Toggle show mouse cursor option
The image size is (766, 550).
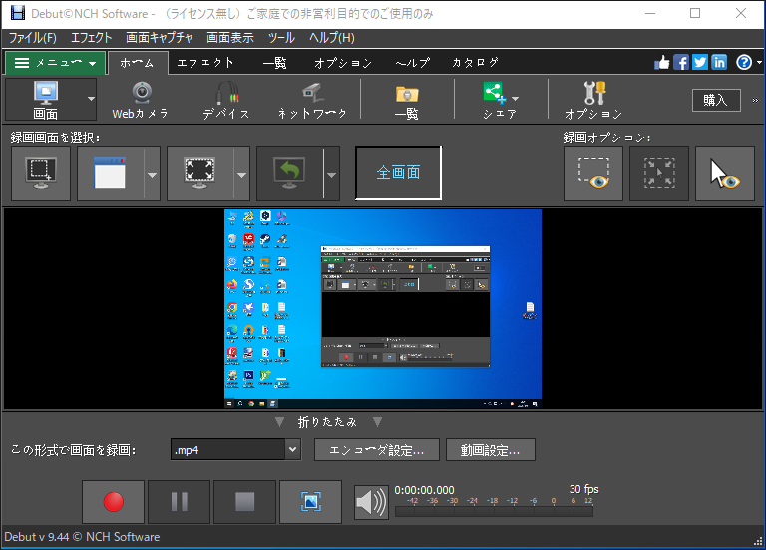coord(725,173)
